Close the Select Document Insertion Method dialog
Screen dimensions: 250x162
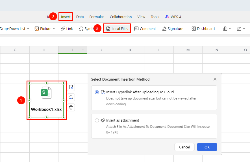point(215,79)
